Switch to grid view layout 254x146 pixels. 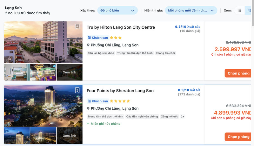click(x=239, y=10)
